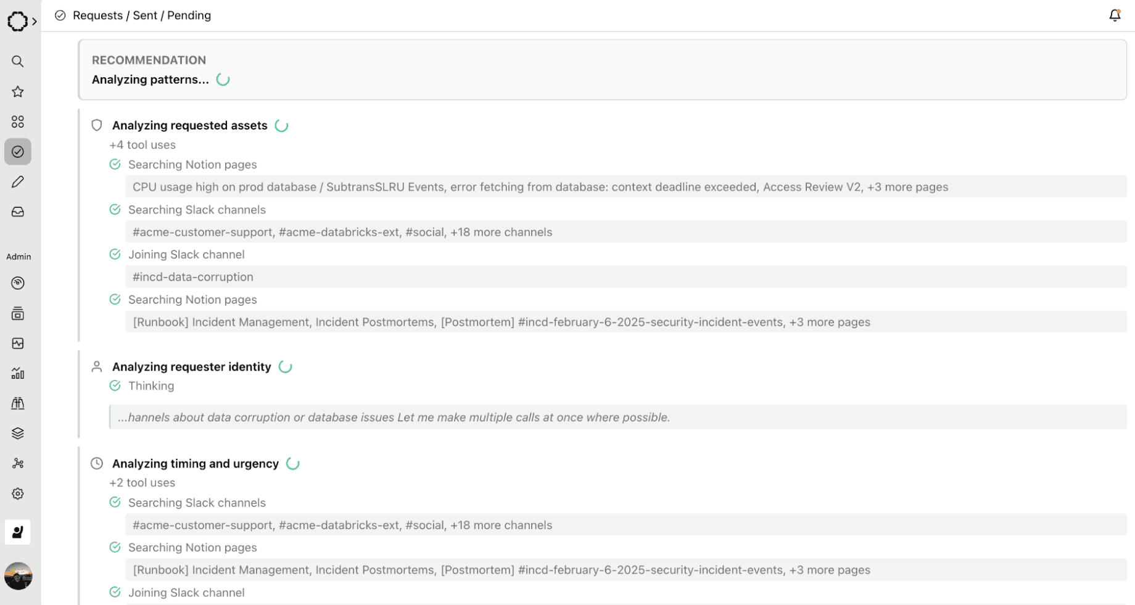
Task: Open the pencil edit icon in sidebar
Action: [x=18, y=182]
